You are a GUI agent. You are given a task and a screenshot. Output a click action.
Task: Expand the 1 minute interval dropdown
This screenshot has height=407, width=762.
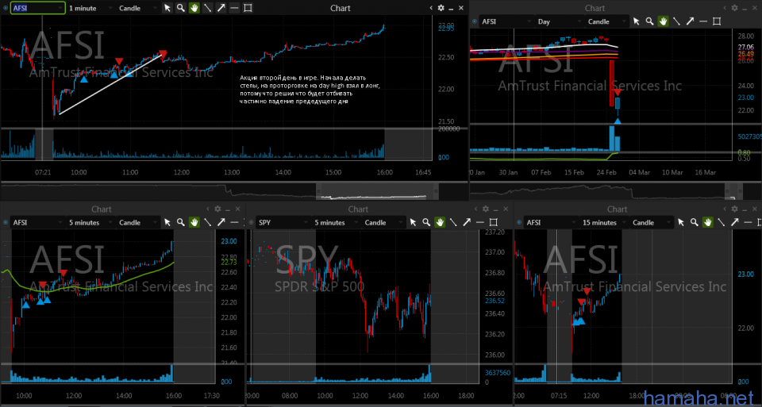(x=90, y=8)
